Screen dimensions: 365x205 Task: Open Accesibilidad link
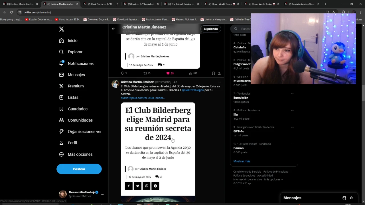pos(265,176)
